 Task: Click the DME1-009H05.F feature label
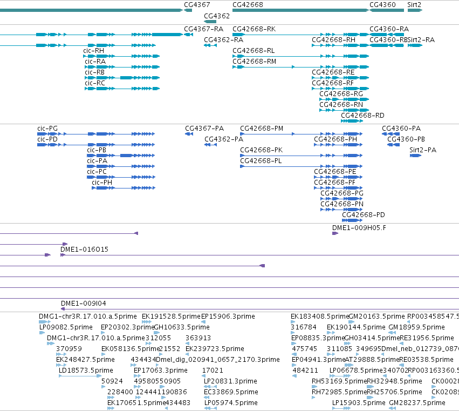(359, 228)
